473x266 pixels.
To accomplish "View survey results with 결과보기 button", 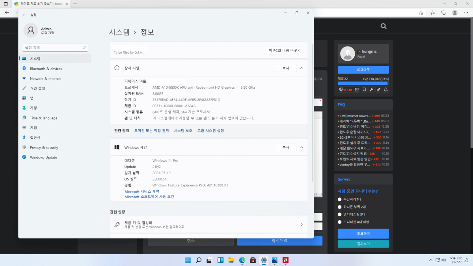I will coord(363,244).
